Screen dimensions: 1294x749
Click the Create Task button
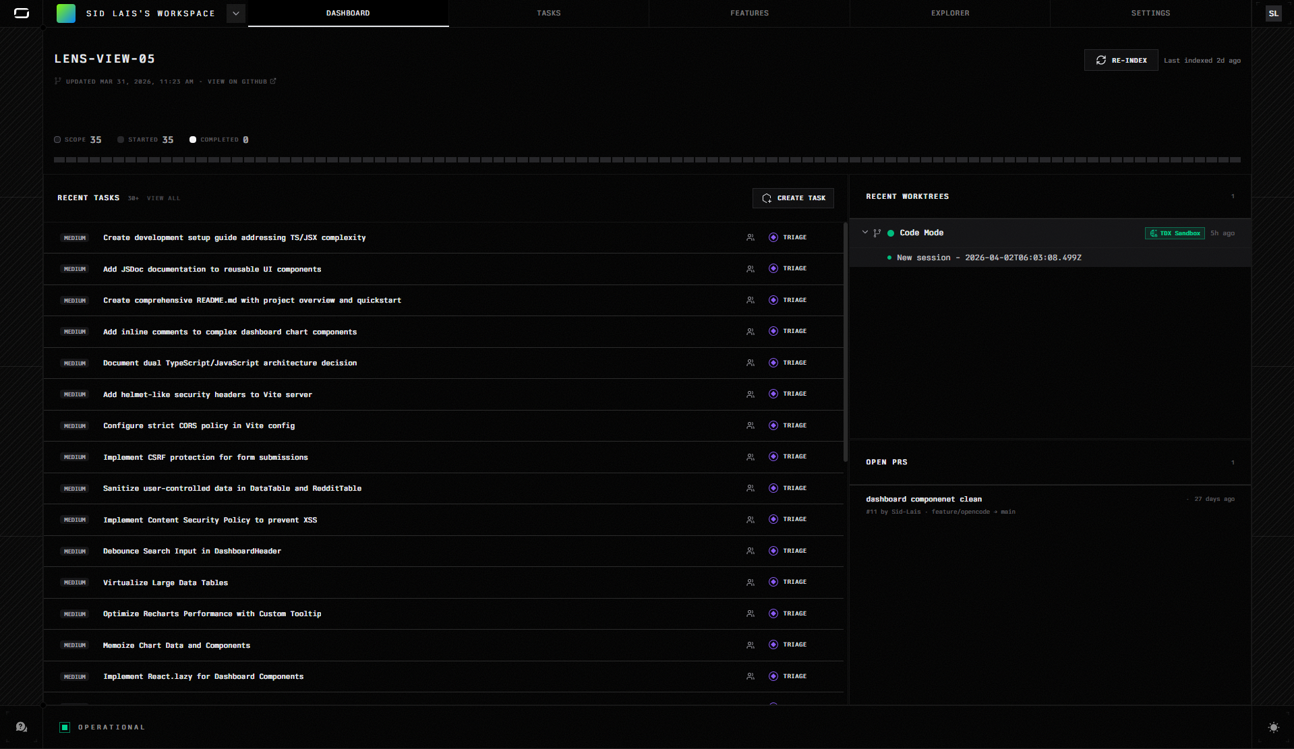[x=793, y=198]
